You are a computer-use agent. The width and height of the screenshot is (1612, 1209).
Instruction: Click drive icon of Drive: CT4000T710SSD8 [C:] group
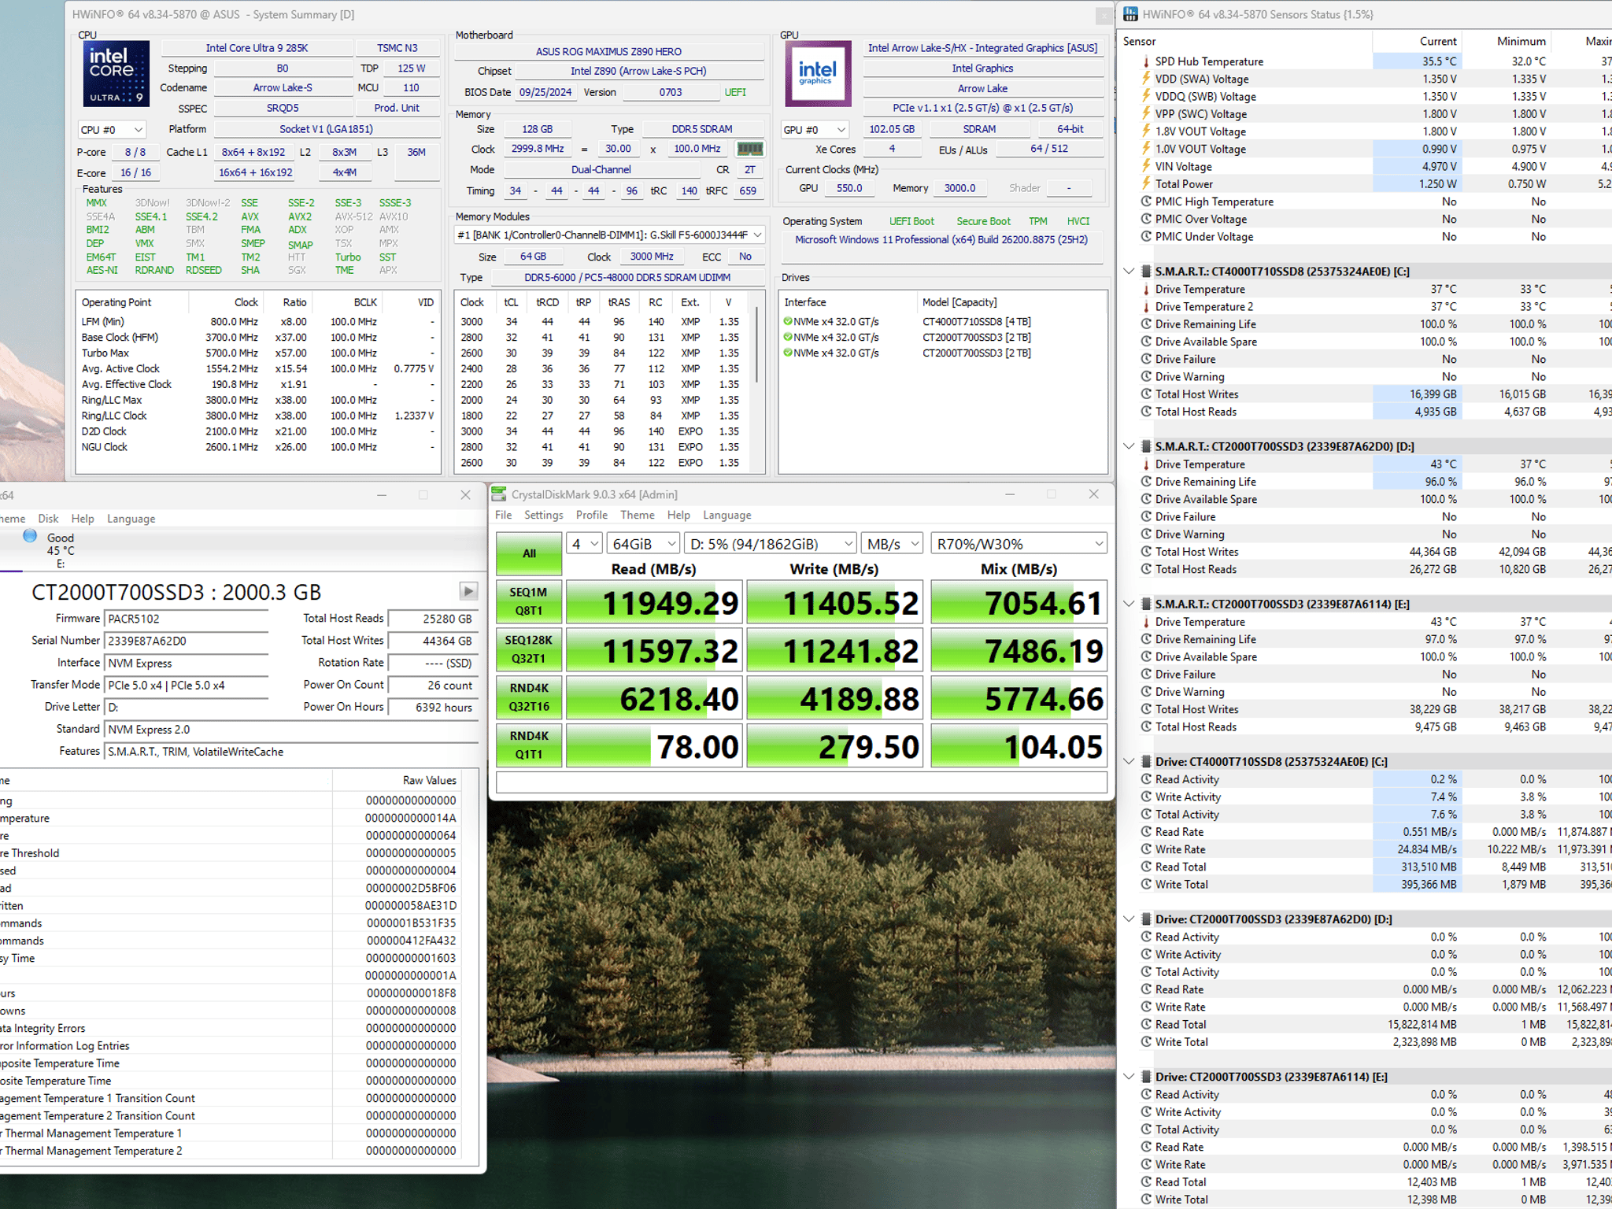point(1146,761)
